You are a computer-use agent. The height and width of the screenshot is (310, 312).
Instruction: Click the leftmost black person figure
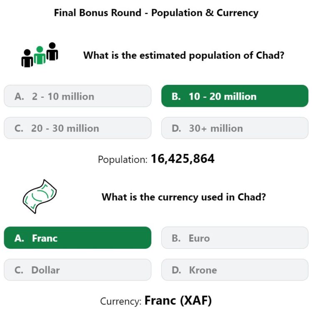27,58
